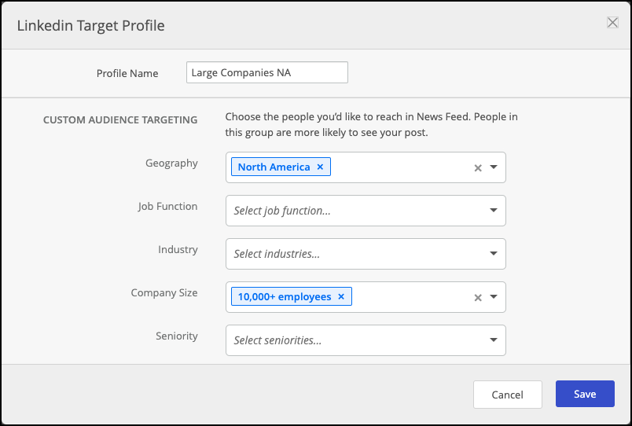The height and width of the screenshot is (426, 632).
Task: Click the 10,000+ employees tag label
Action: point(284,296)
